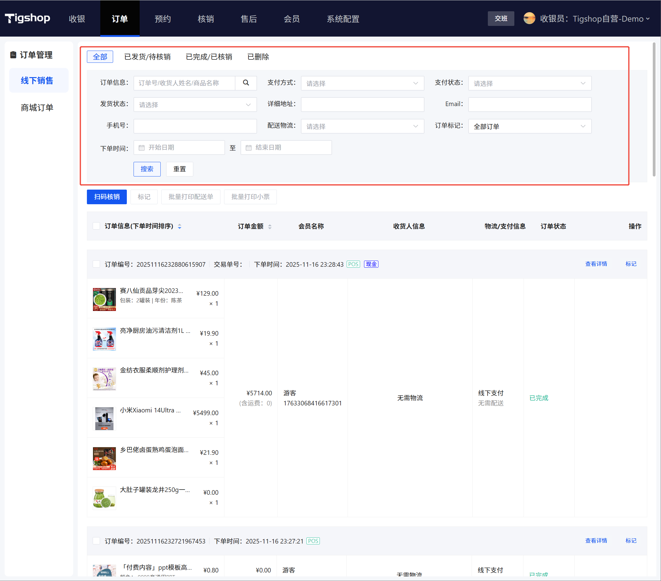This screenshot has width=661, height=581.
Task: Click the magnifier search icon in order info
Action: (246, 83)
